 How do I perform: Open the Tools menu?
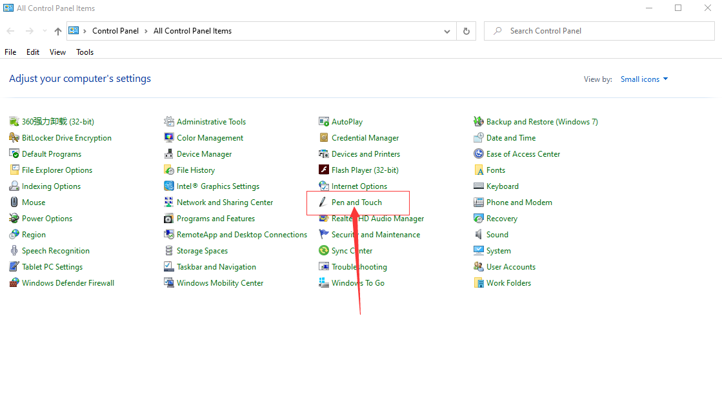pyautogui.click(x=85, y=52)
